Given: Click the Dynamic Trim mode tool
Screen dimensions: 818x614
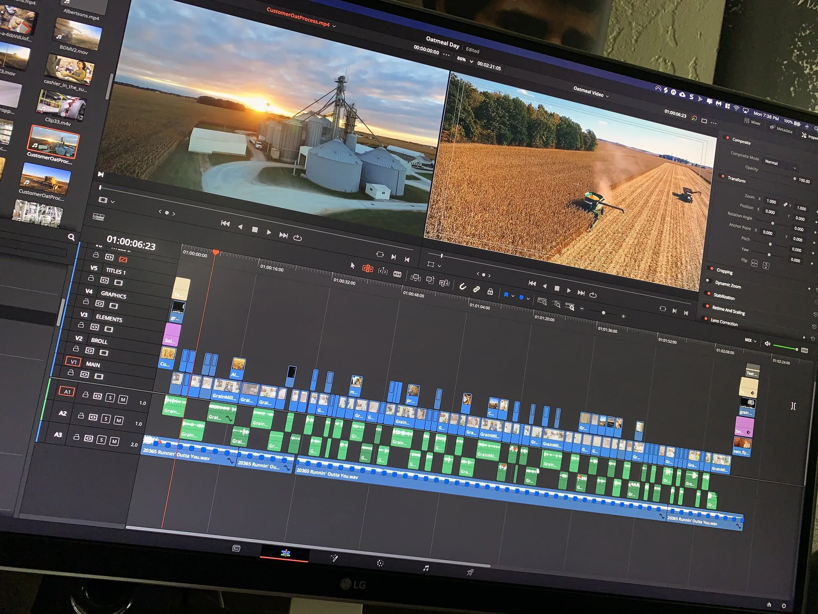Looking at the screenshot, I should (383, 272).
